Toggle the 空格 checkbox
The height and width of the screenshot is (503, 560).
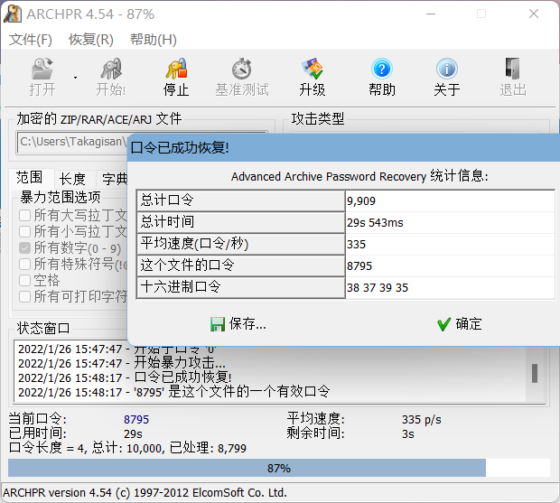pyautogui.click(x=24, y=280)
